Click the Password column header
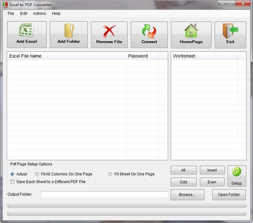This screenshot has width=253, height=223. (143, 56)
